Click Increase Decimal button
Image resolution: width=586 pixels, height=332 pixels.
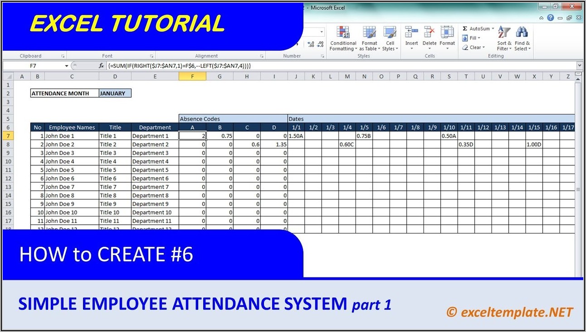311,44
